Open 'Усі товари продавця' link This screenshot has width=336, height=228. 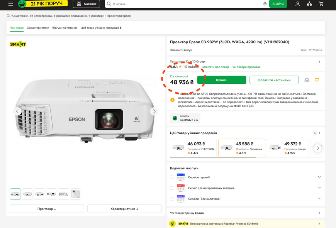pos(246,67)
